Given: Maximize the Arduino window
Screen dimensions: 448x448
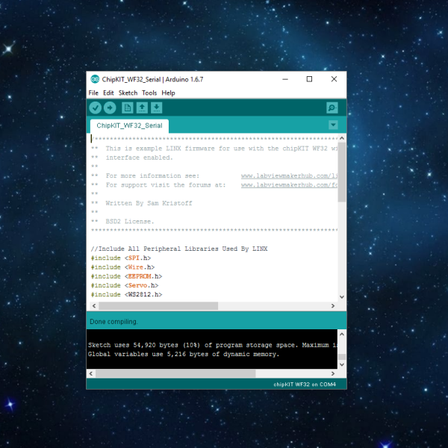Looking at the screenshot, I should [309, 79].
